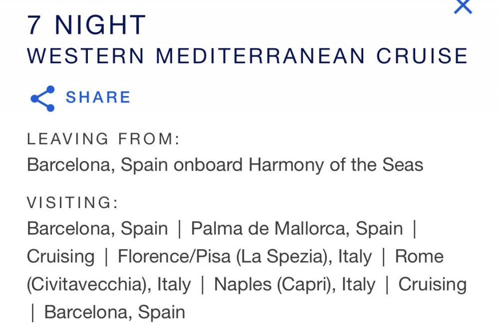Click the Cruising entry after Naples
The height and width of the screenshot is (332, 499).
pyautogui.click(x=433, y=284)
